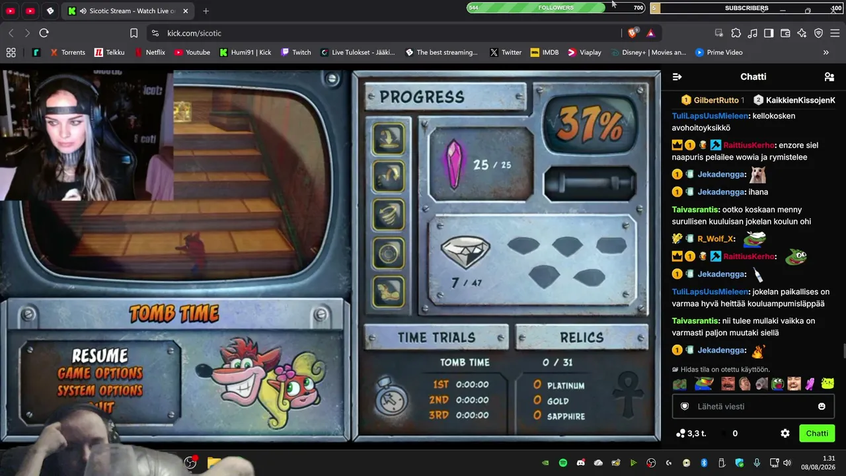The image size is (846, 476).
Task: Open Windows Security tray icon
Action: 740,463
